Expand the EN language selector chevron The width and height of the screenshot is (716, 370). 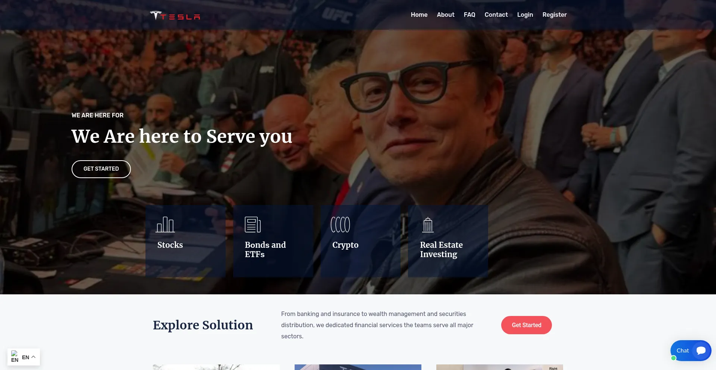[x=34, y=357]
